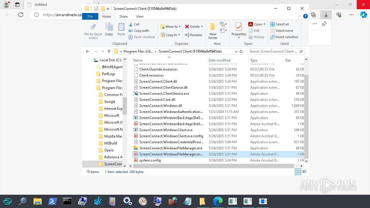Click the Rename button
Image resolution: width=370 pixels, height=208 pixels.
(x=193, y=35)
